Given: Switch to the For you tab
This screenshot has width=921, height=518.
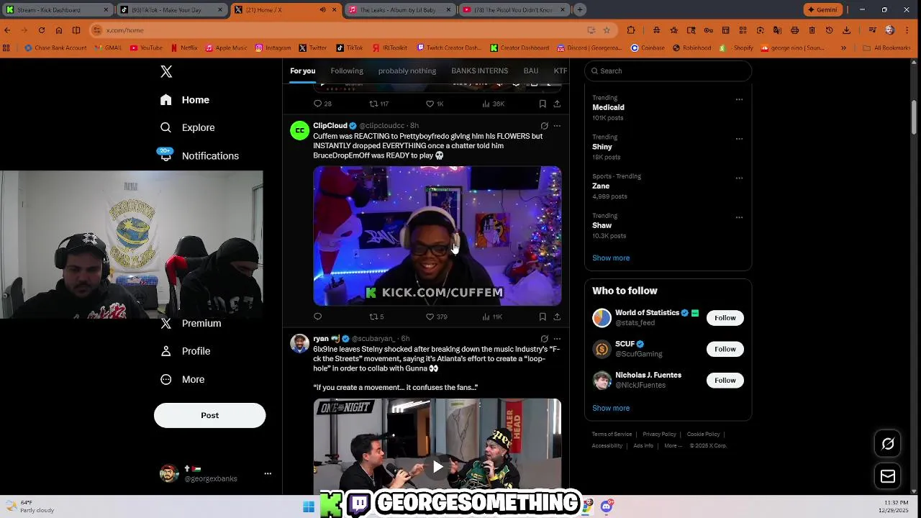Looking at the screenshot, I should click(303, 71).
